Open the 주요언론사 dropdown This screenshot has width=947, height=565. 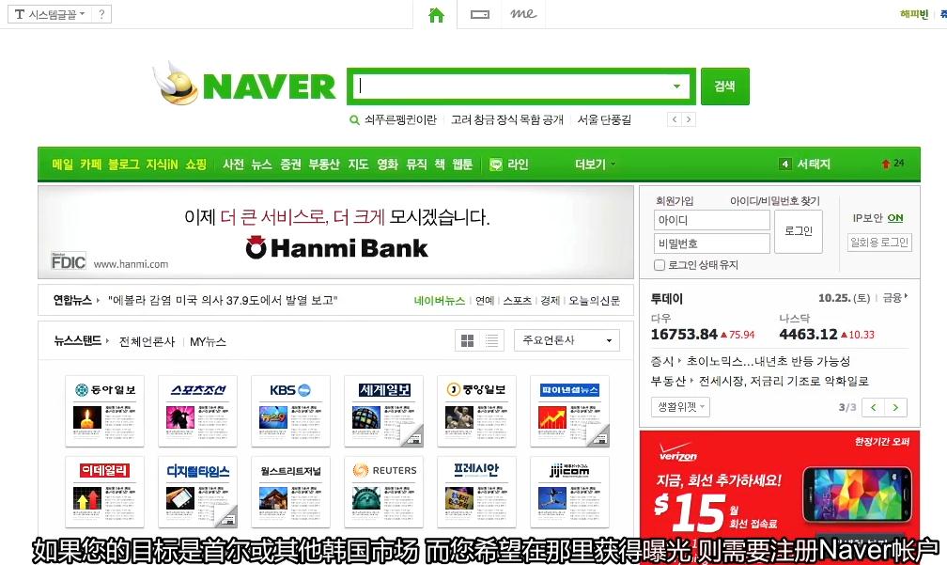[x=567, y=340]
